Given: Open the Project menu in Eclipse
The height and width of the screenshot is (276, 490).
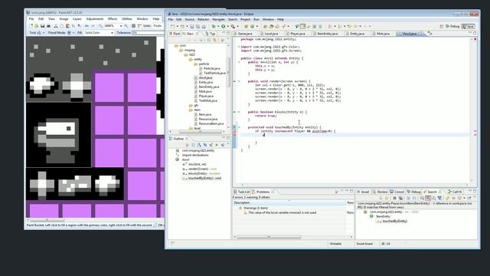Looking at the screenshot, I should 245,19.
